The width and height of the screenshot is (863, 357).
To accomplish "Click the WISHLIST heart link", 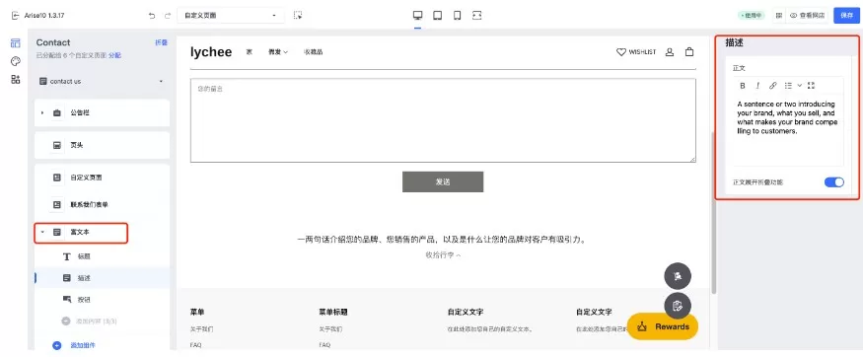I will click(x=636, y=52).
